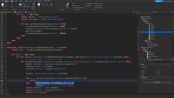Screen dimensions: 174x98
Task: Undock the Properties panel
Action: coord(172,60)
